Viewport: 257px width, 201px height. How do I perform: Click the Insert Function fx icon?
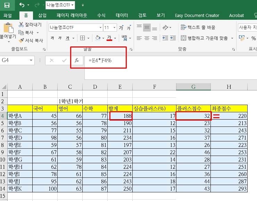click(77, 60)
